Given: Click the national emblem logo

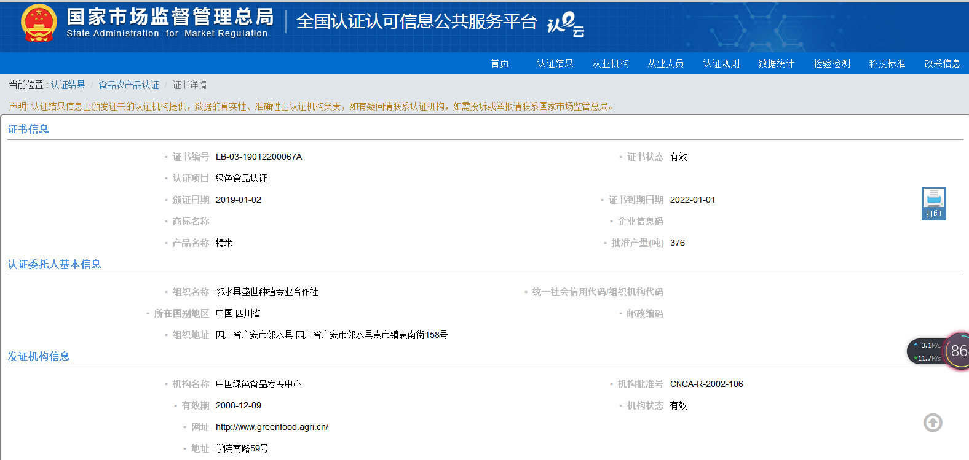Looking at the screenshot, I should 39,24.
